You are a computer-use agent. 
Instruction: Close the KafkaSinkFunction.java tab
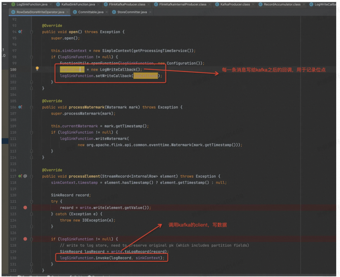click(x=99, y=4)
